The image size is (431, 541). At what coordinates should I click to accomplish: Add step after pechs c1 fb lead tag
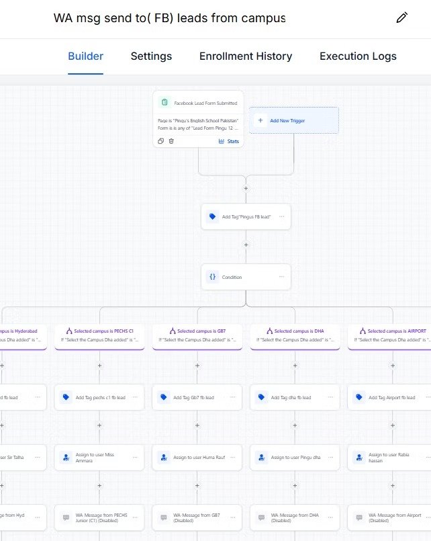point(99,425)
